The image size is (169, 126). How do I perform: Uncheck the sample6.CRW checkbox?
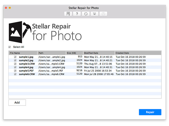(x=15, y=74)
